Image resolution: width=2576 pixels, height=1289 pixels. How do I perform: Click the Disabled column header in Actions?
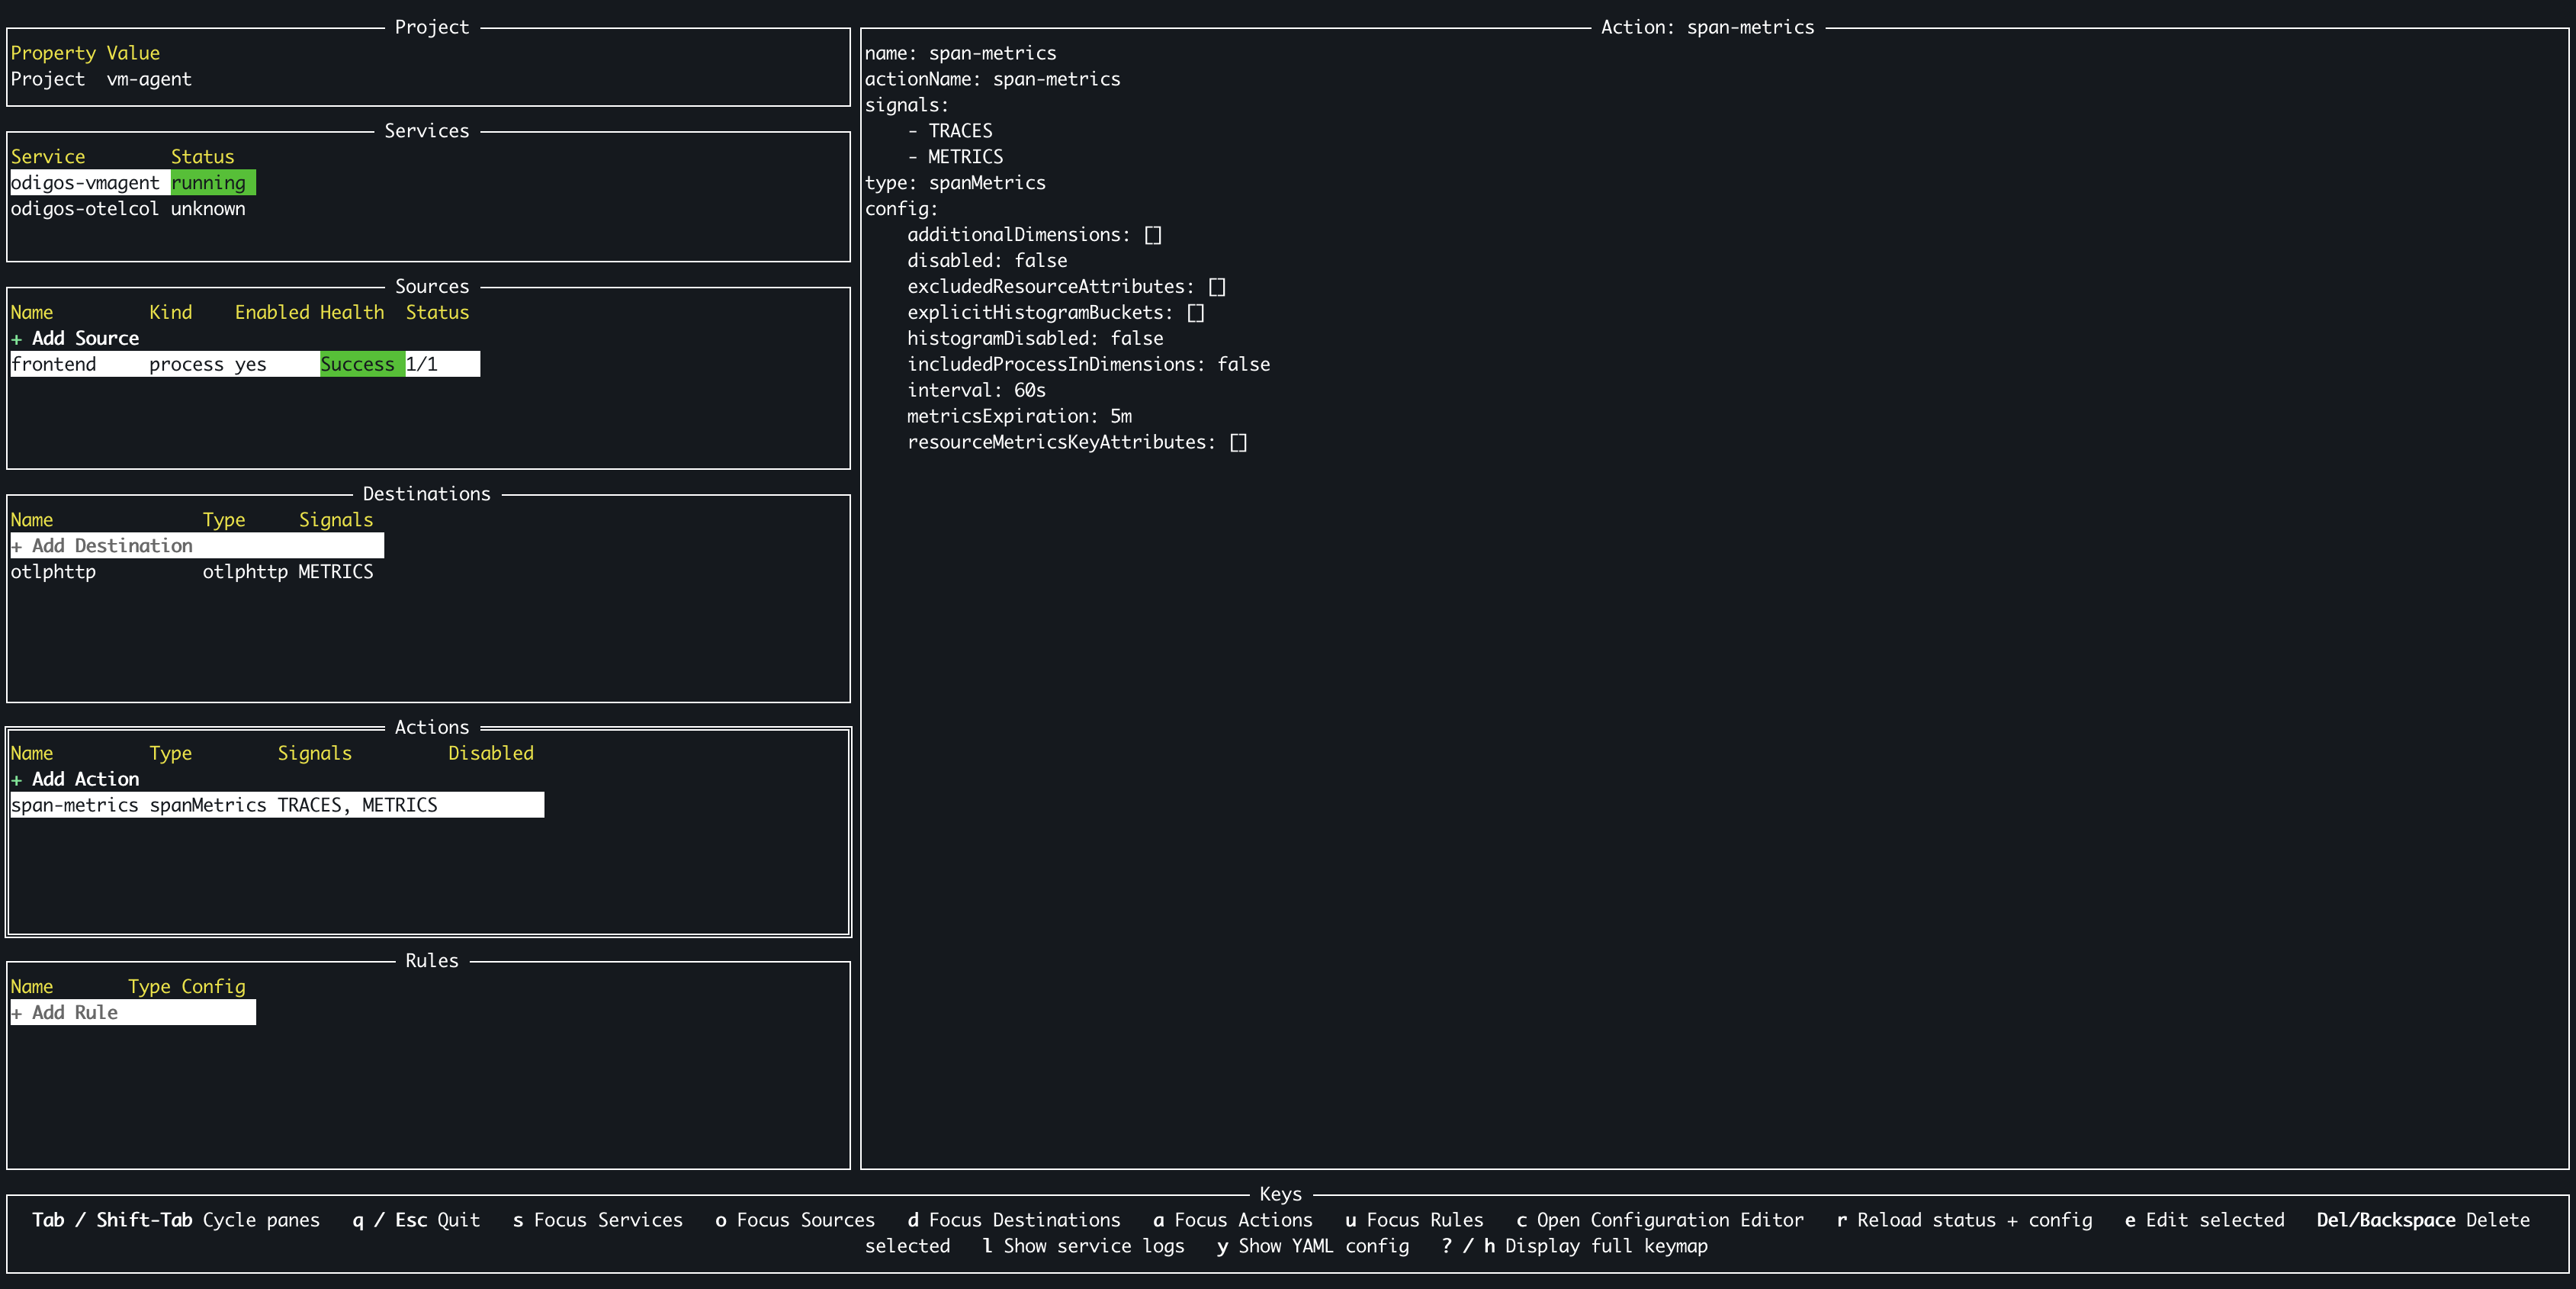(x=490, y=753)
